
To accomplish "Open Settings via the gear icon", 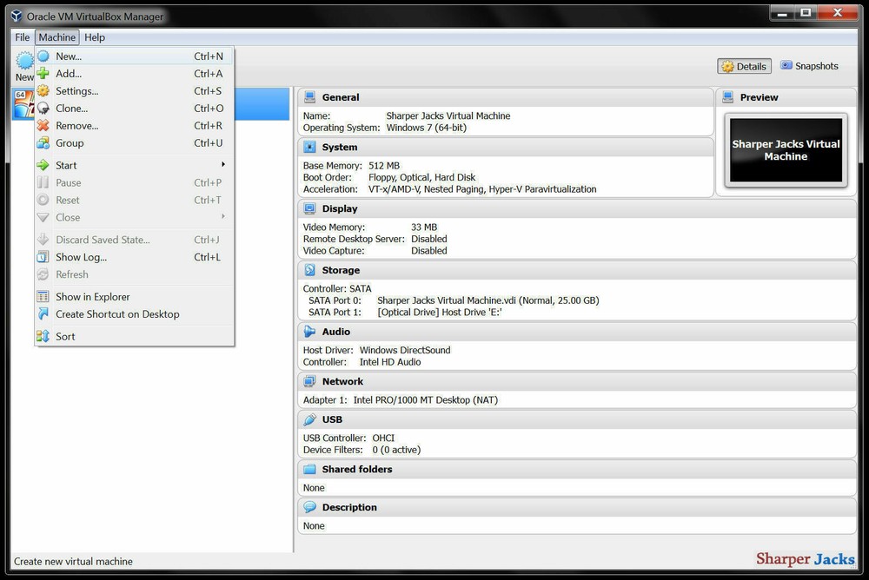I will [x=42, y=90].
